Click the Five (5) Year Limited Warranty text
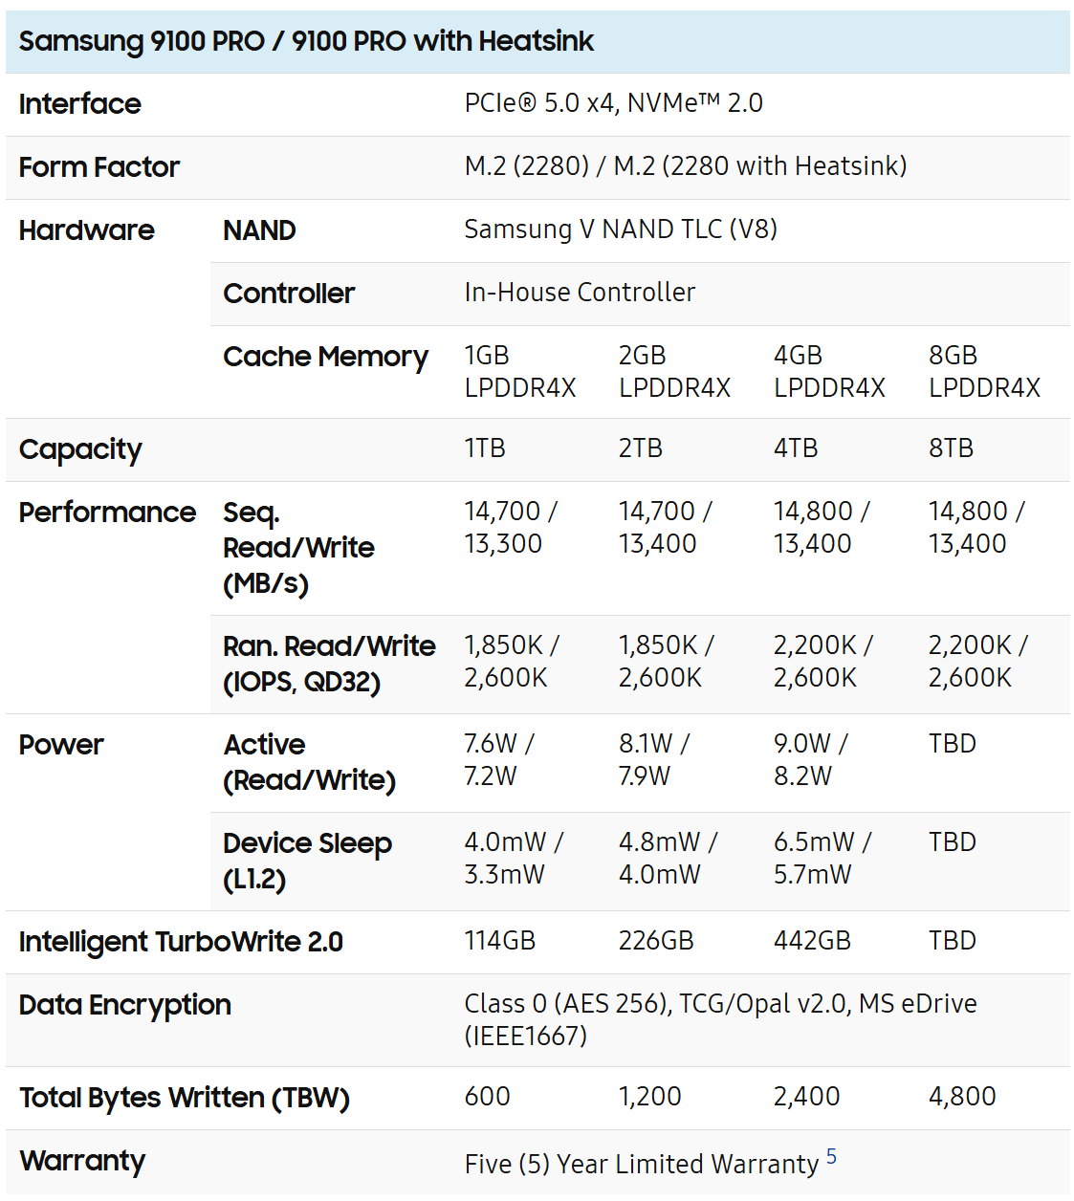Viewport: 1074px width, 1201px height. [x=641, y=1165]
